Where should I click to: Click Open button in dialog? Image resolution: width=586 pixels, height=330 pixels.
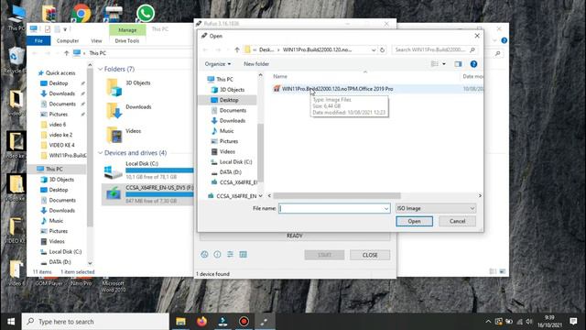(x=414, y=221)
